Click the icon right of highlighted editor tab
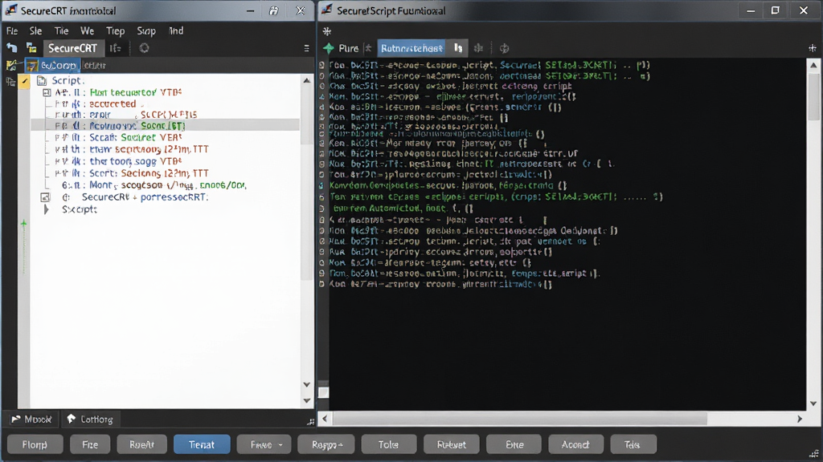 coord(458,48)
